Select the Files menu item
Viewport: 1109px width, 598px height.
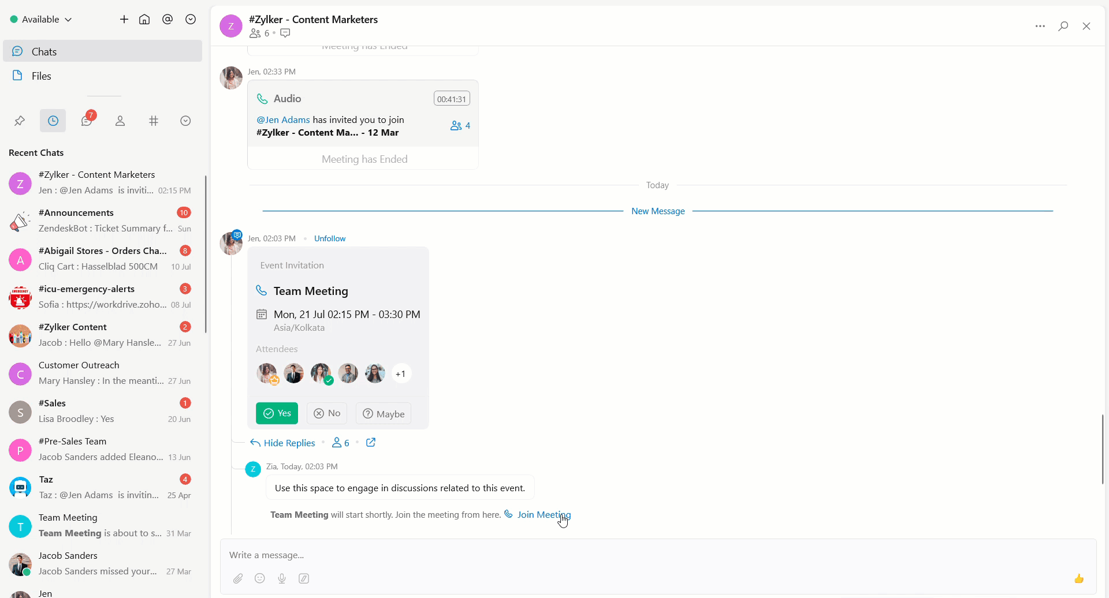click(103, 76)
